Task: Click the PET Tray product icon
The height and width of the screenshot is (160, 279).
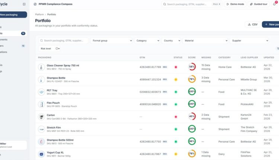Action: 41,92
